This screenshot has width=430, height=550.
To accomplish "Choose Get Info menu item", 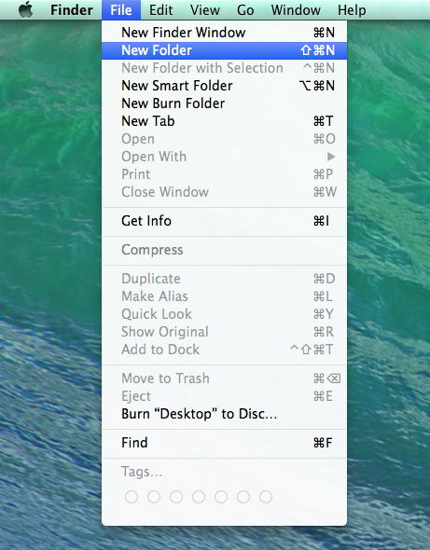I will click(x=224, y=221).
